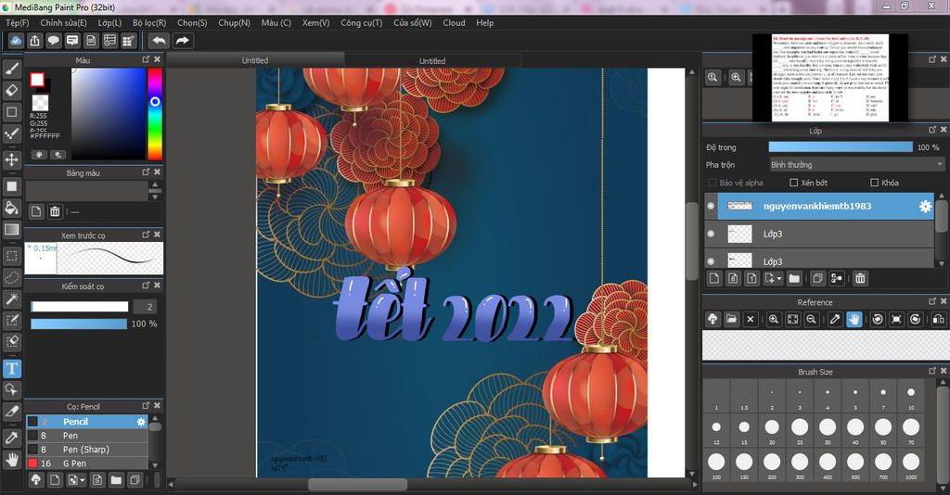
Task: Zoom in on Reference panel
Action: [773, 319]
